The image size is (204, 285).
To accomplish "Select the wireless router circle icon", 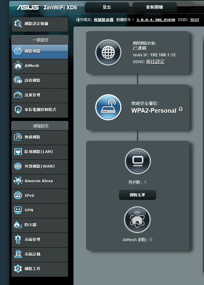I will [108, 107].
